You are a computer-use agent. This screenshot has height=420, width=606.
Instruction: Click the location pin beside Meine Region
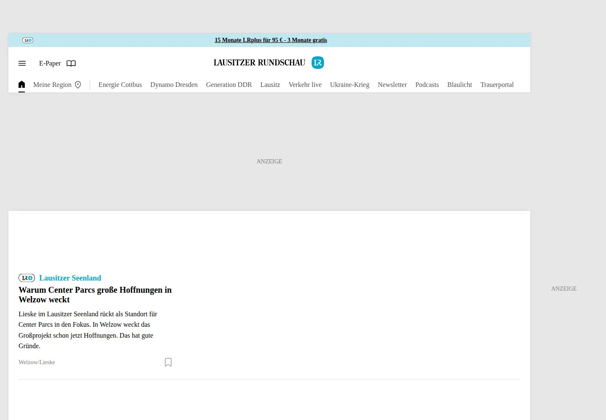78,85
